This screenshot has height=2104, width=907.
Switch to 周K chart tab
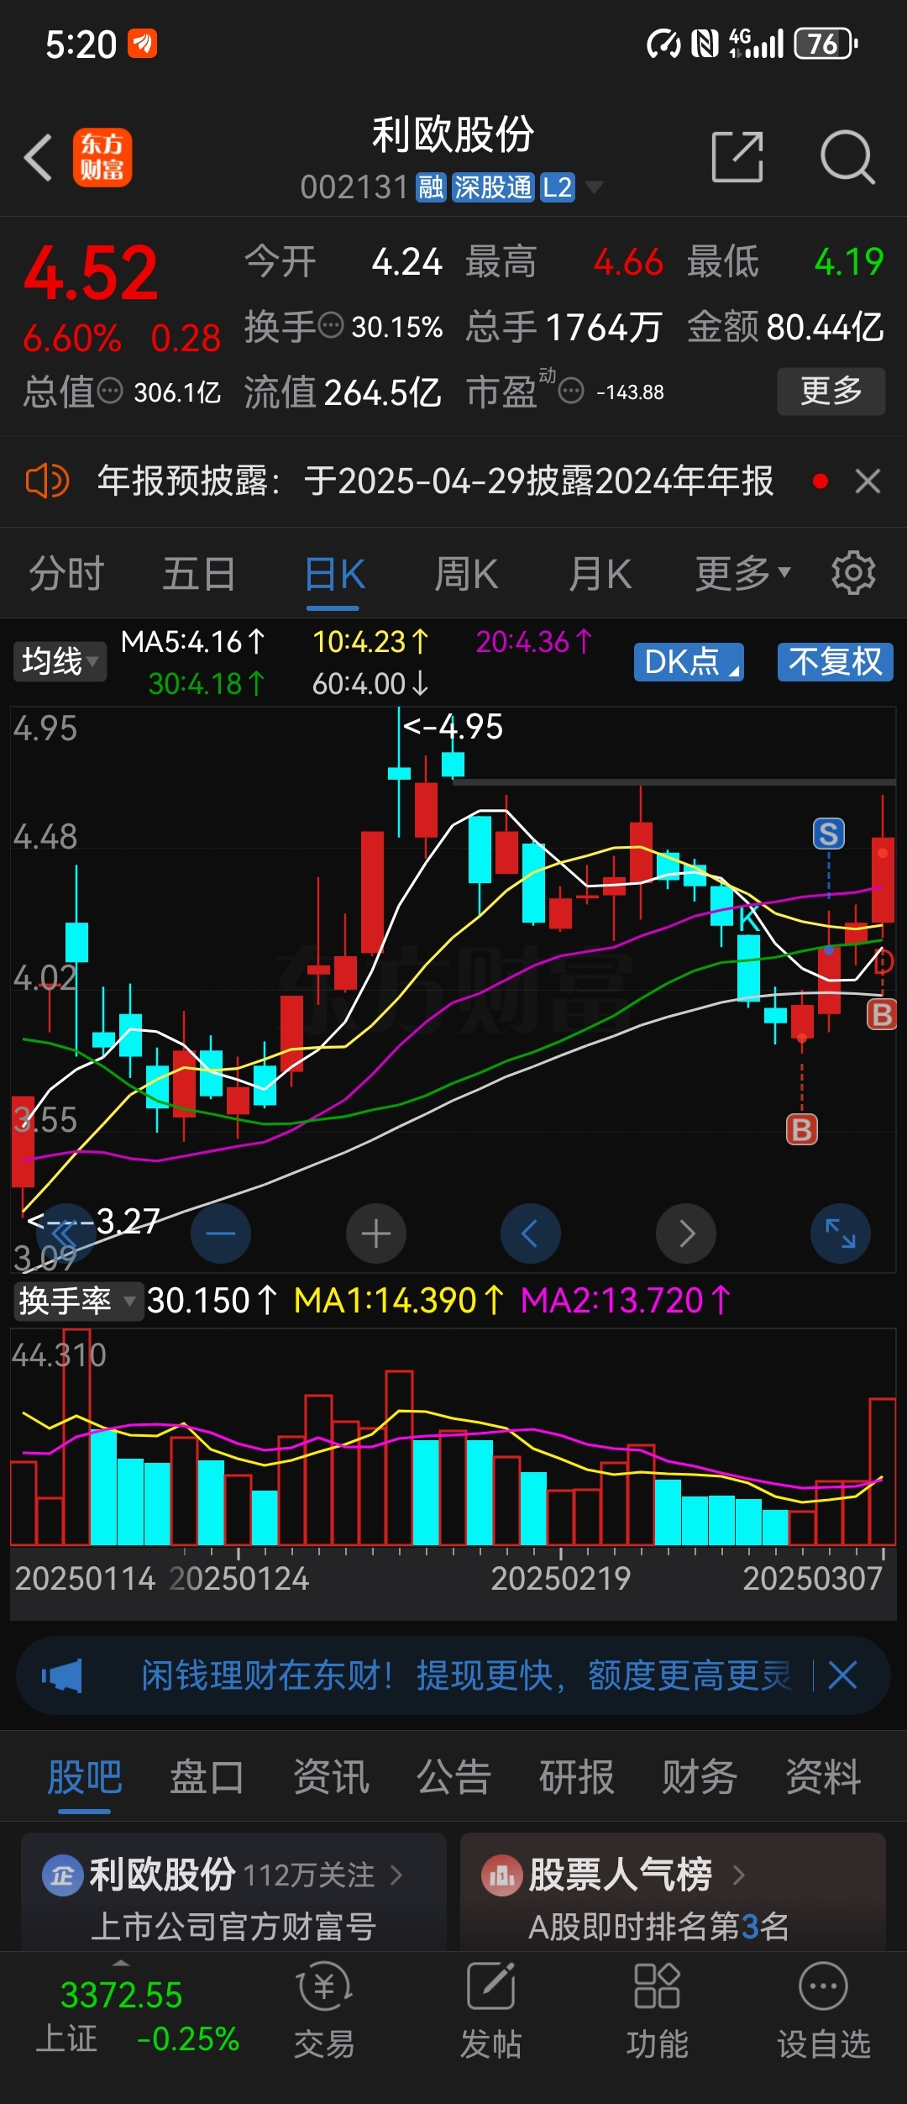pos(466,574)
